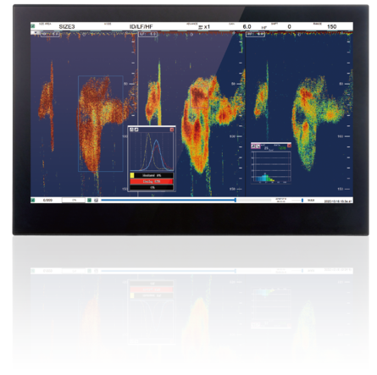Viewport: 377px width, 375px height.
Task: Select the red highlighted species bar in popup
Action: 152,181
